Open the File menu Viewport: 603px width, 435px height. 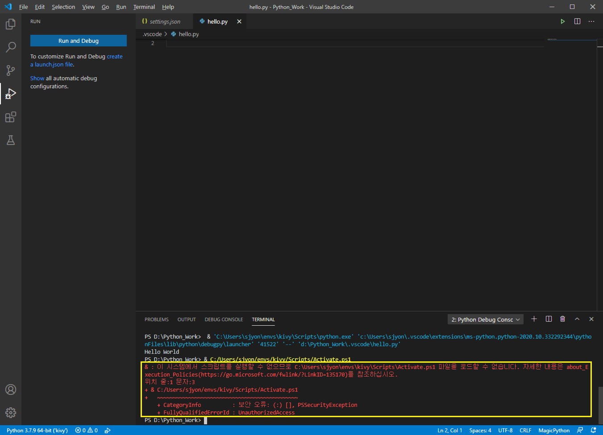[x=24, y=7]
